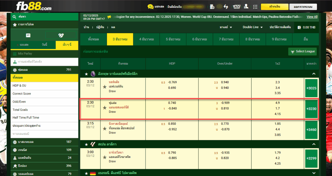Click the podium icon for outstanding matches
The height and width of the screenshot is (176, 332).
click(x=15, y=62)
